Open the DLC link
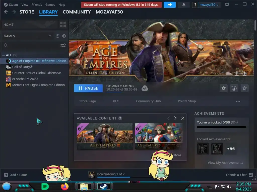257x192 pixels. [116, 101]
